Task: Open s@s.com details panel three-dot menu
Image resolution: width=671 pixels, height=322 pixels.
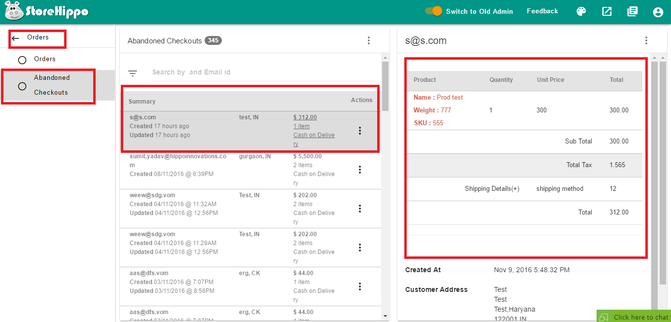Action: click(x=646, y=40)
